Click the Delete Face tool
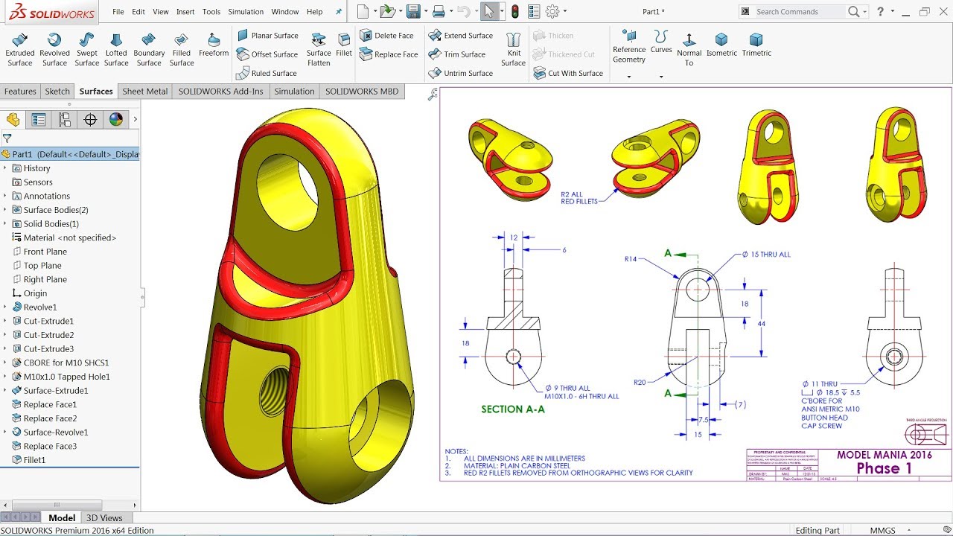 tap(386, 35)
